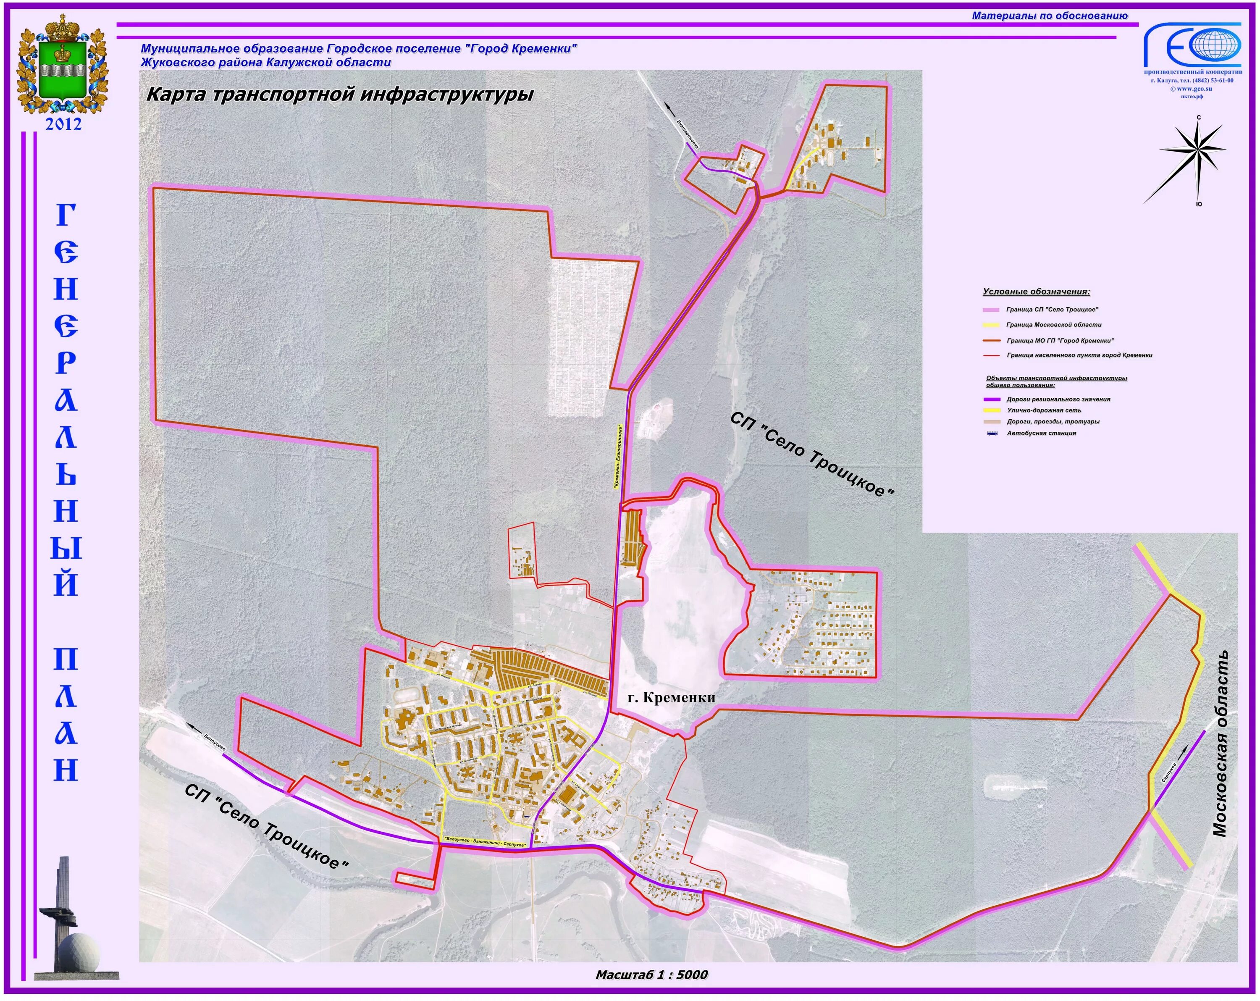
Task: Click the purple regional roads swatch
Action: 992,400
